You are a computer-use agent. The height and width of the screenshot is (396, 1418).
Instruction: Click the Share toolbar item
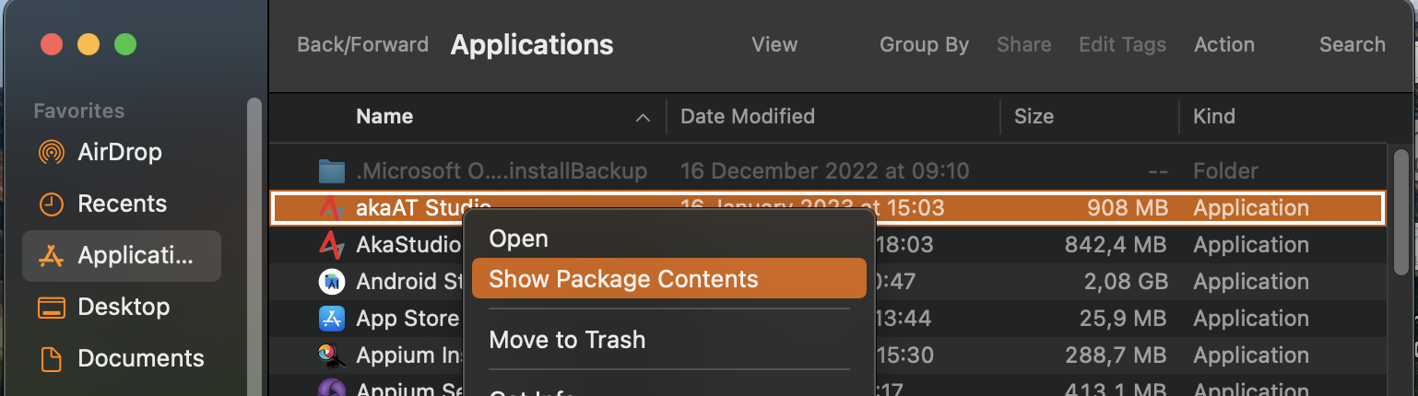tap(1023, 44)
